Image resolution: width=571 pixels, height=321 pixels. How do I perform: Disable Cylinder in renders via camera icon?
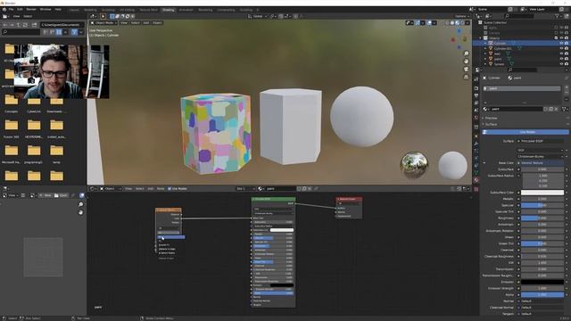567,43
